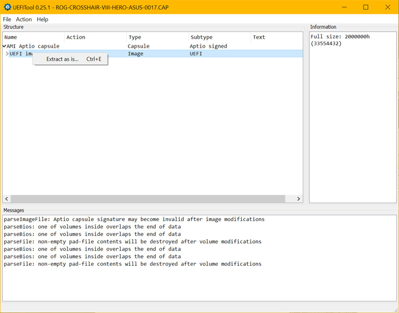Open the Action menu

tap(24, 19)
